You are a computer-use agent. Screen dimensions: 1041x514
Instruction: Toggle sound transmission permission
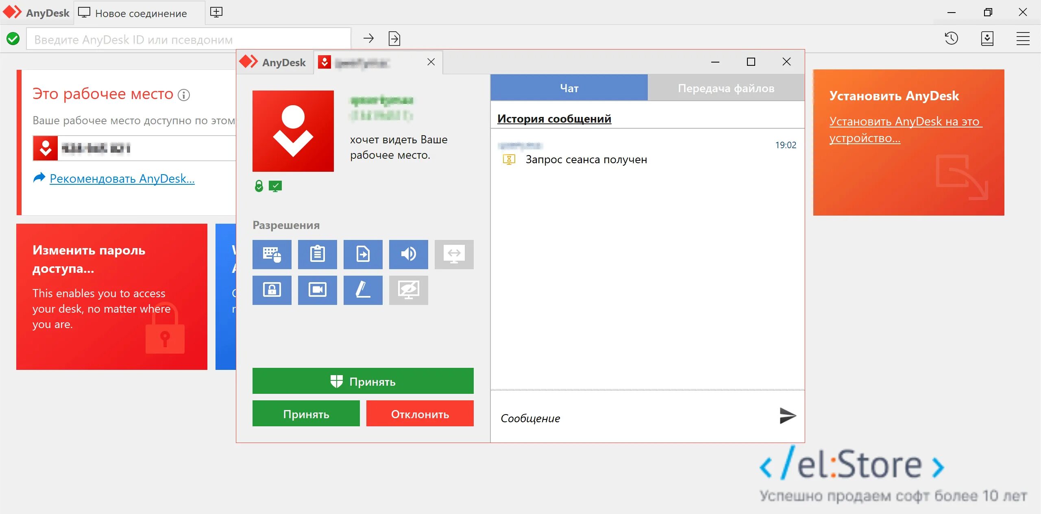point(408,254)
